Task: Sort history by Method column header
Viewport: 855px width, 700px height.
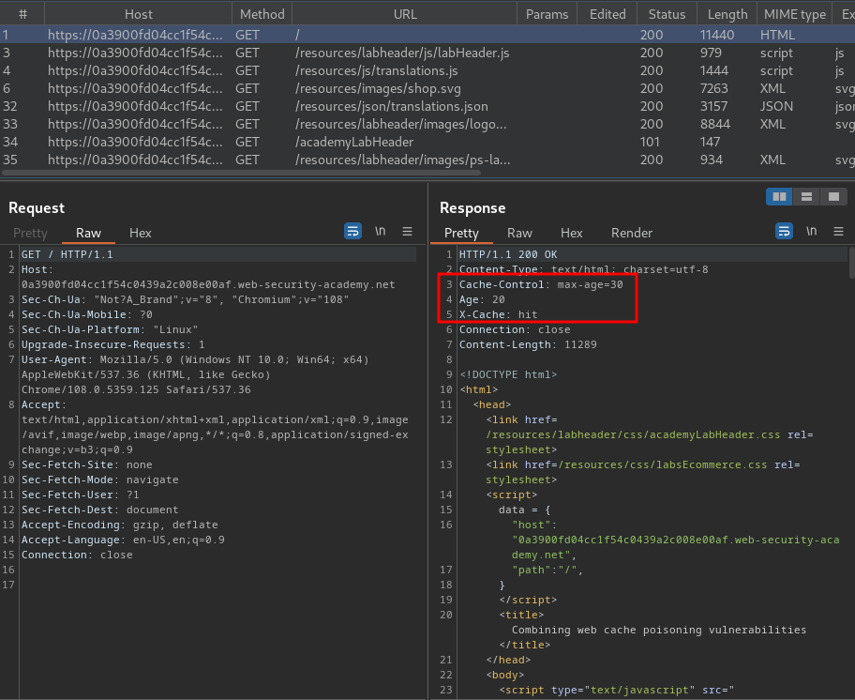Action: (262, 14)
